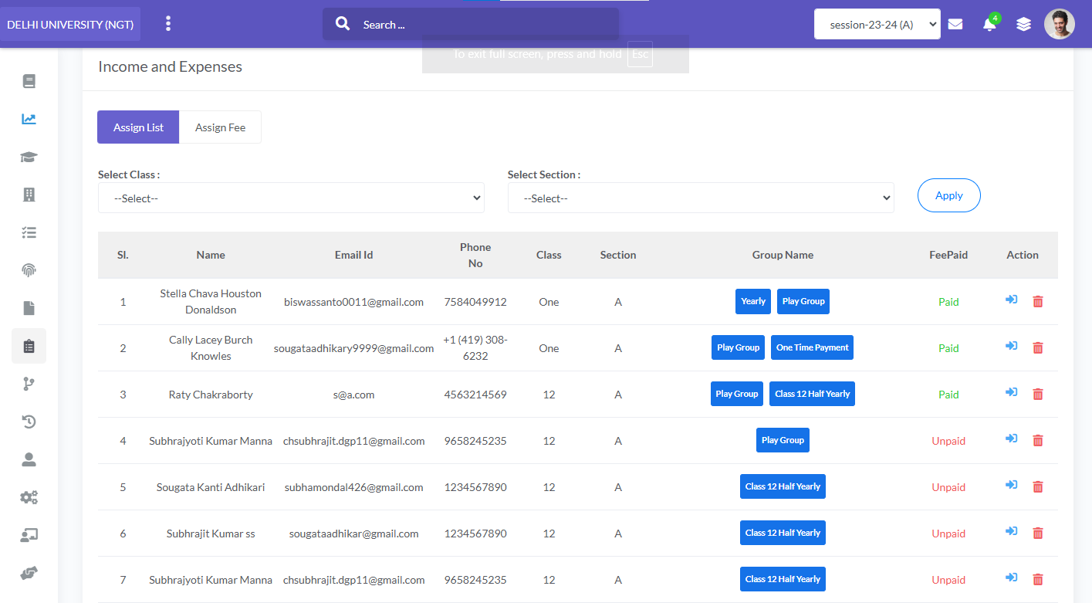Click login arrow icon in row 4
Viewport: 1092px width, 603px height.
[1011, 439]
